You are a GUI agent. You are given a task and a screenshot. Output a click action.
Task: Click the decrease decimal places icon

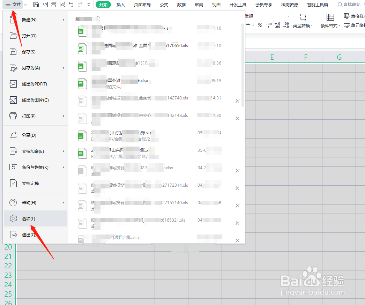pos(286,25)
